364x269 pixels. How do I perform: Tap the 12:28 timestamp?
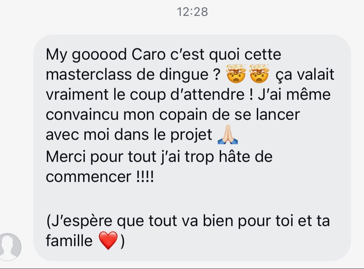(x=192, y=12)
